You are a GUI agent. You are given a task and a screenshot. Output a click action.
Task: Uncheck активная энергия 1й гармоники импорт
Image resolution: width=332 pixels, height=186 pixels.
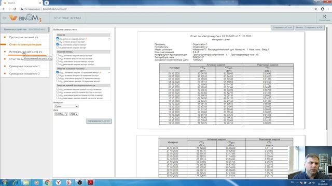[58, 72]
